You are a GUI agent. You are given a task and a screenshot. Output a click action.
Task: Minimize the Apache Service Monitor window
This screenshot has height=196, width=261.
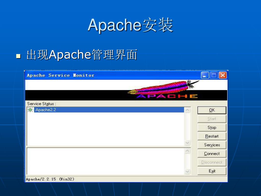tap(205, 75)
